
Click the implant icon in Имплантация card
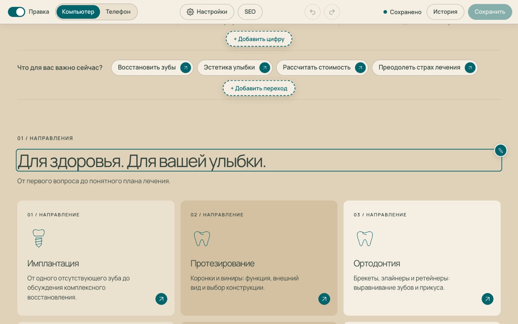point(39,238)
